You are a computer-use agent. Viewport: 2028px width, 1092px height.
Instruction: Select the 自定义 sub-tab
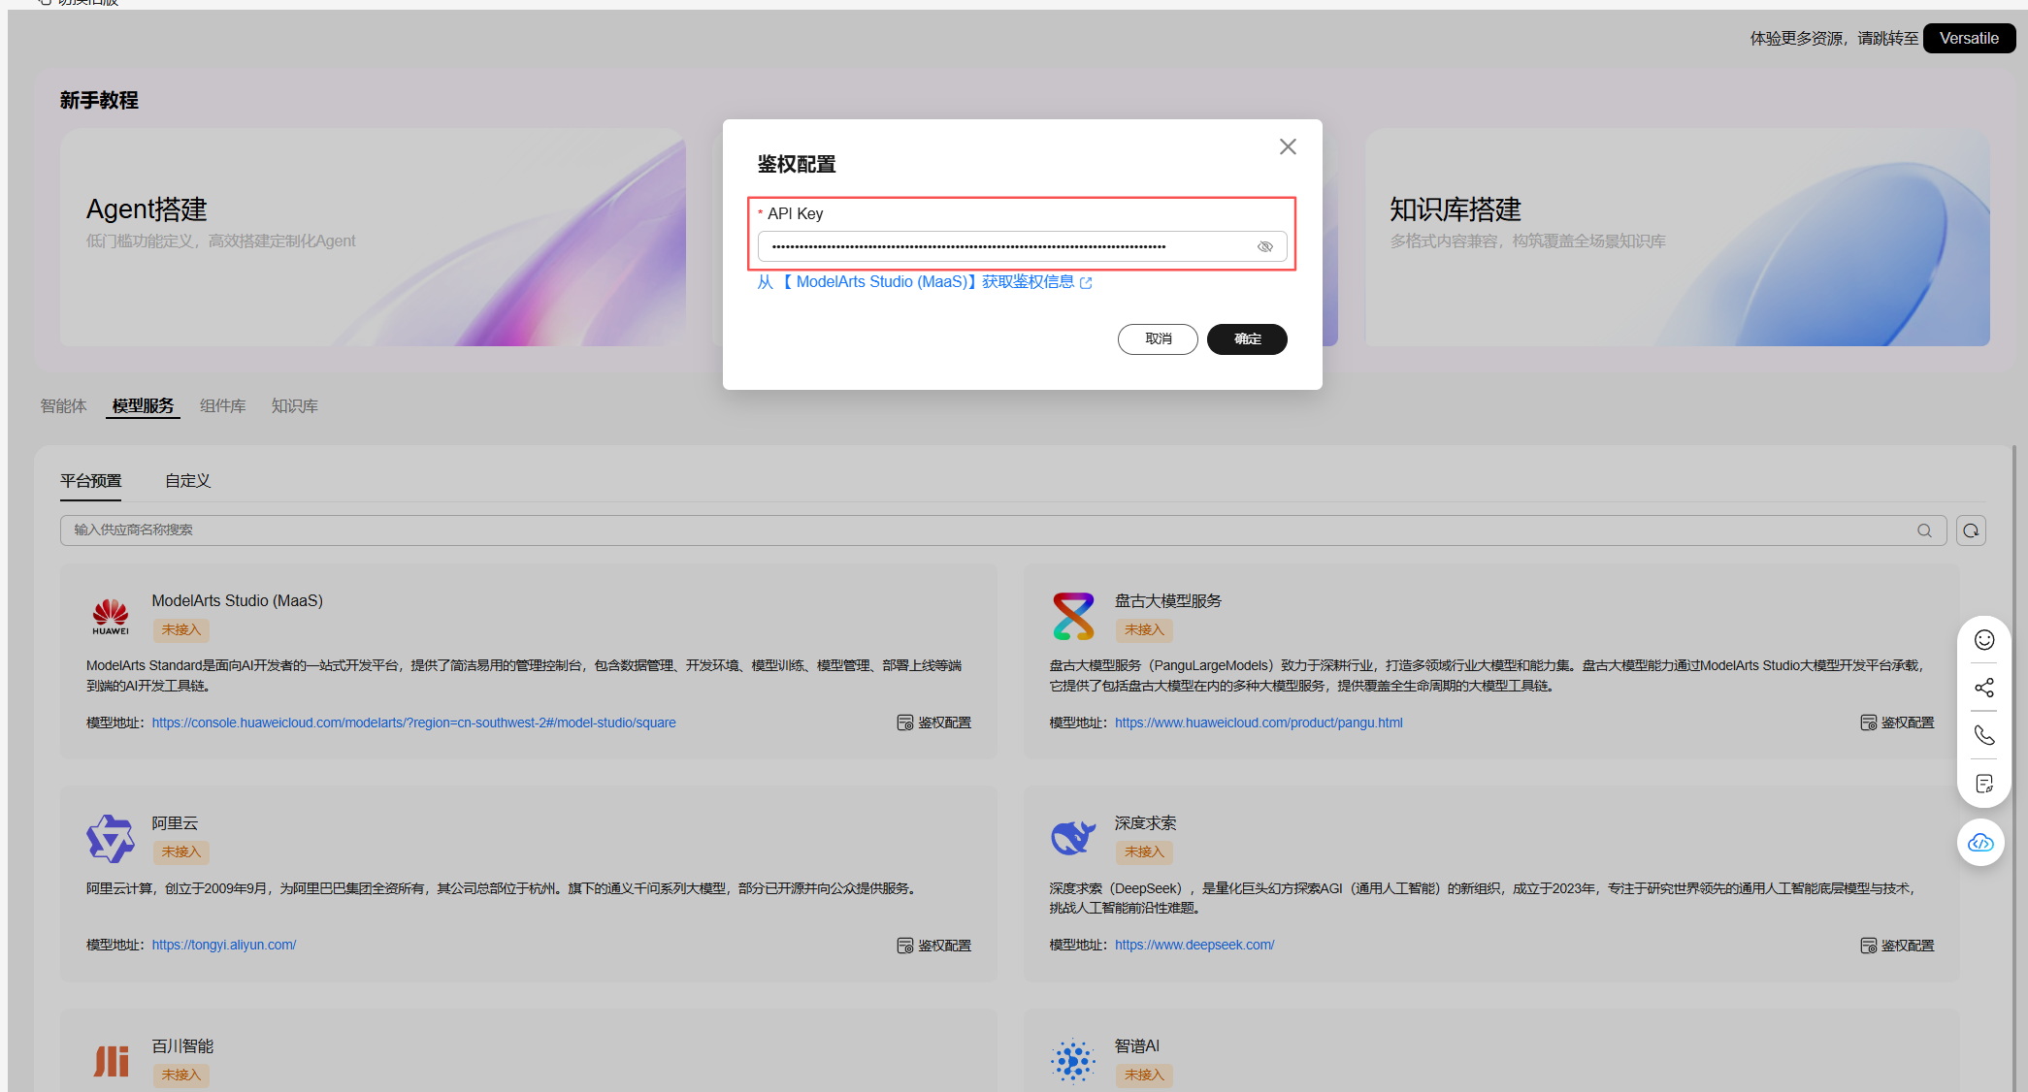(187, 481)
